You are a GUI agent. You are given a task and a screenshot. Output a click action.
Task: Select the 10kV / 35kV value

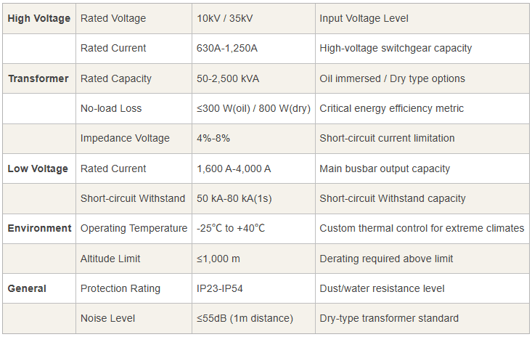pos(229,18)
